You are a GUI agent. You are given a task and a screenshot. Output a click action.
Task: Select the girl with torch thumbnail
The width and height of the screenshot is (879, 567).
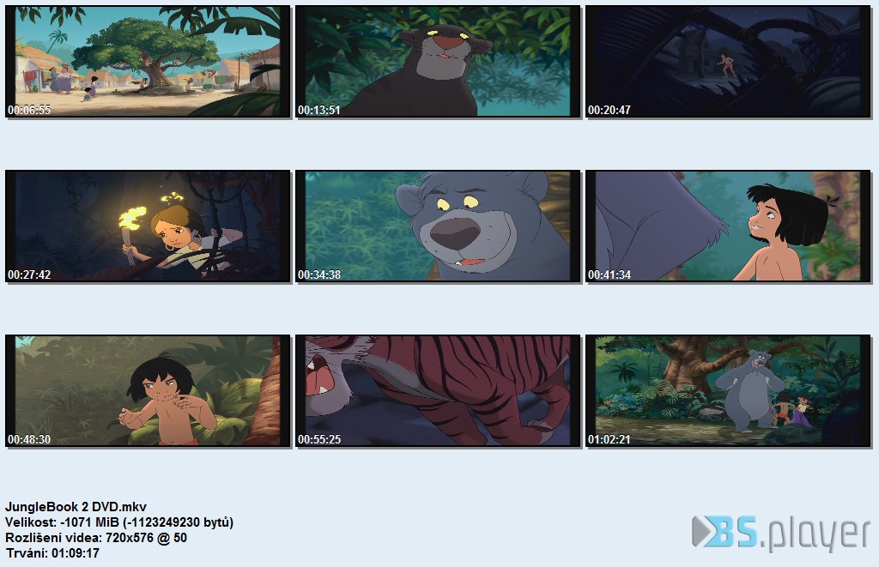pos(148,226)
